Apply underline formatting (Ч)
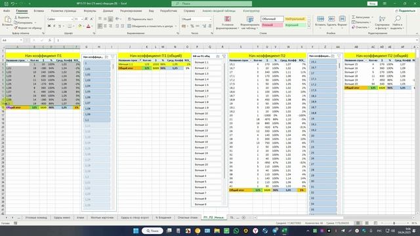 tap(60, 26)
